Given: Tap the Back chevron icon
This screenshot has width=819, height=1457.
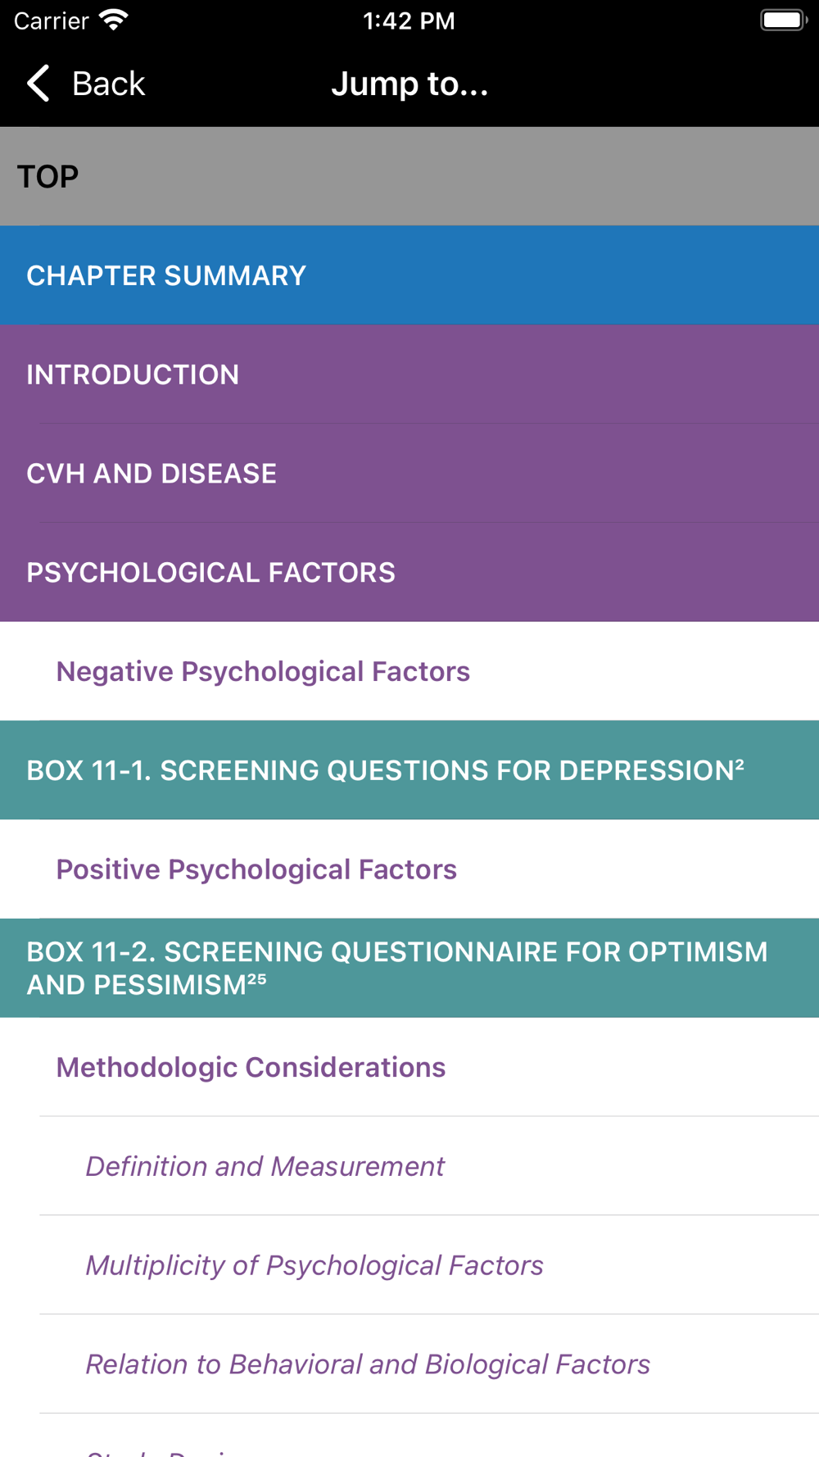Looking at the screenshot, I should coord(38,84).
